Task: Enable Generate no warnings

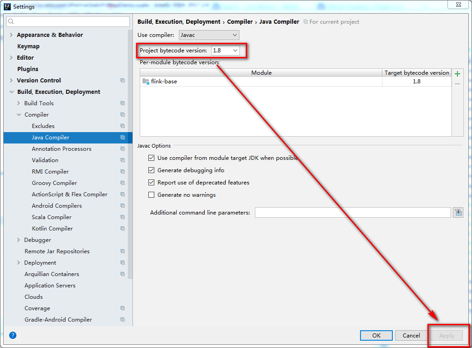Action: [151, 194]
